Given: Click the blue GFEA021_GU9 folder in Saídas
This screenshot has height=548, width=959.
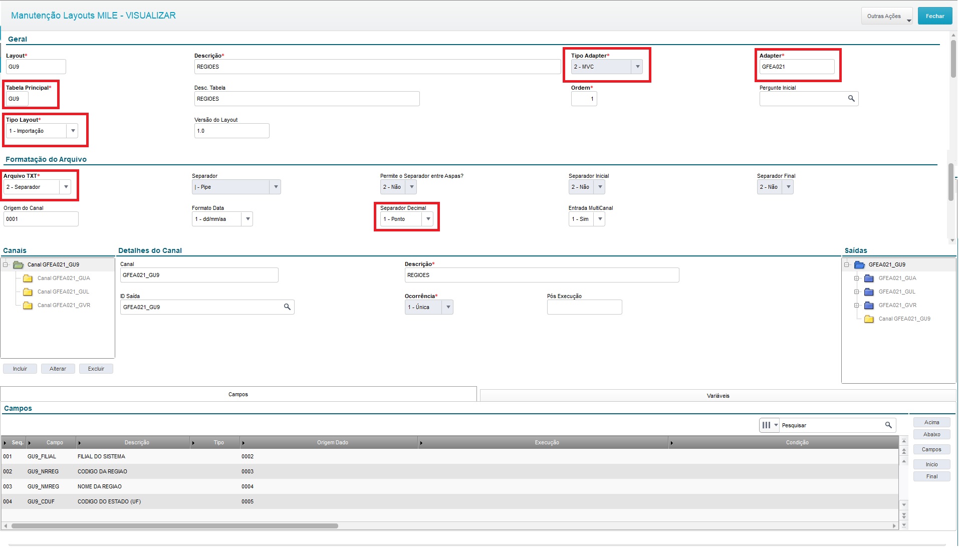Looking at the screenshot, I should [859, 264].
